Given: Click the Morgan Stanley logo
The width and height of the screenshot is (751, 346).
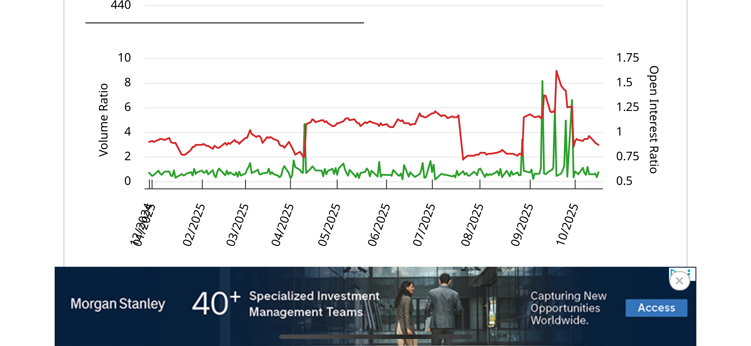Looking at the screenshot, I should point(118,304).
